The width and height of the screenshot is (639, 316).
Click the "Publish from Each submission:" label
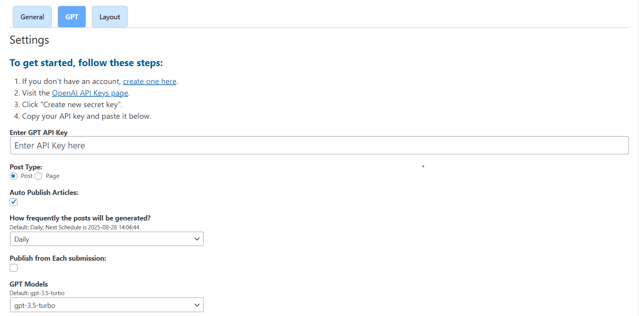pos(58,258)
